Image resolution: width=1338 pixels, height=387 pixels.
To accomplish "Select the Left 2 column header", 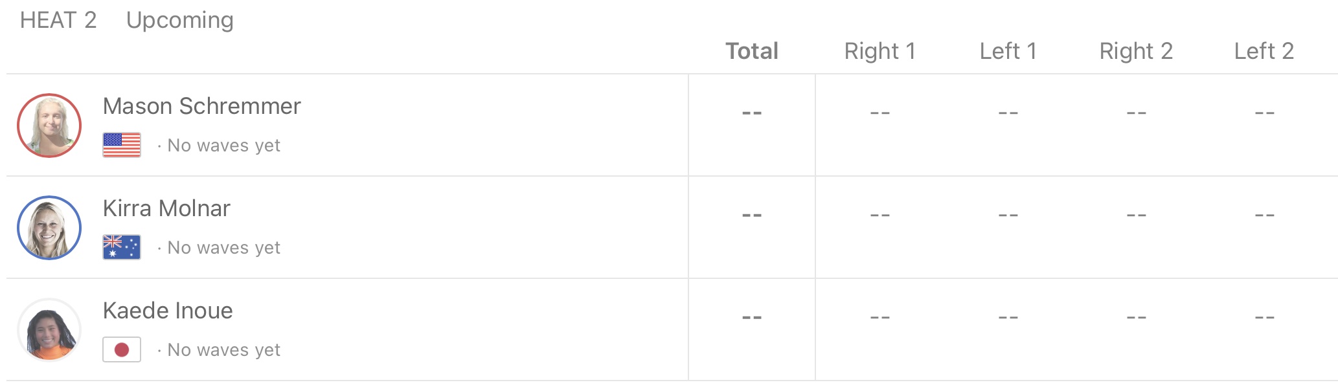I will click(x=1264, y=51).
